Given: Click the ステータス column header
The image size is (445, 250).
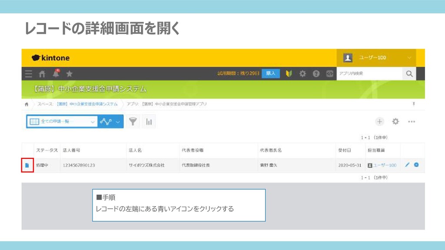Looking at the screenshot, I should click(x=47, y=150).
